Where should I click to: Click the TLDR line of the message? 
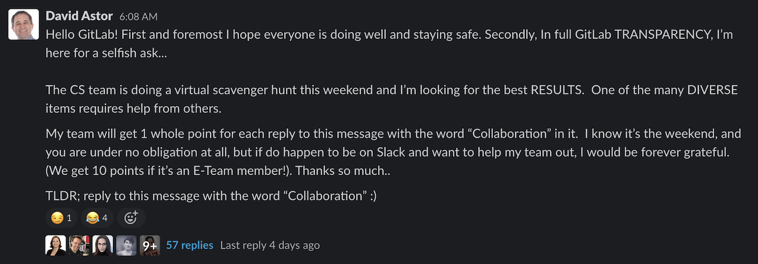[x=211, y=196]
